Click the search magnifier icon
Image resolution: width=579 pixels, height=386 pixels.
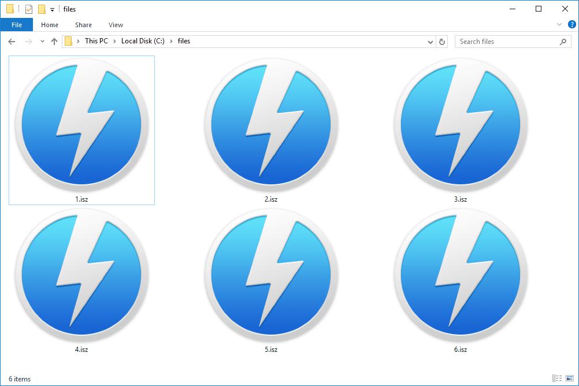(563, 42)
